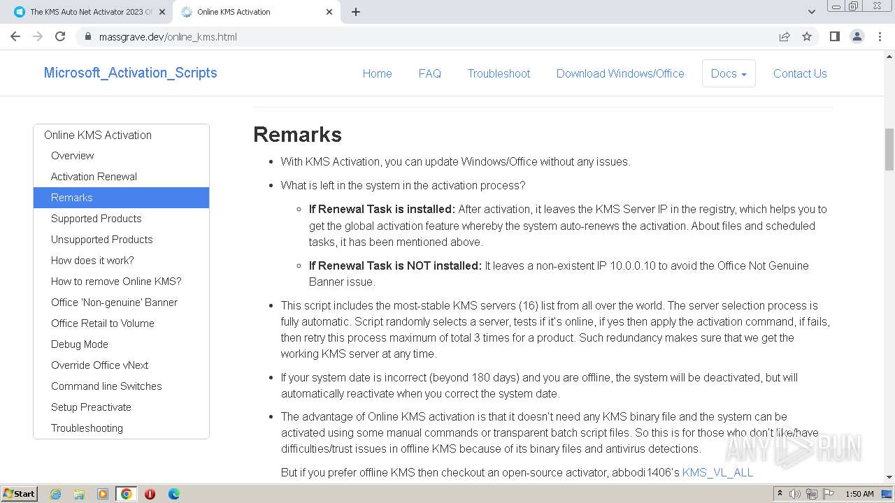The width and height of the screenshot is (895, 503).
Task: Open the Opera browser taskbar icon
Action: click(x=150, y=494)
